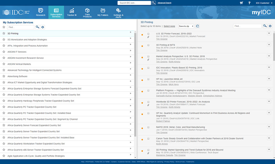Click the subscription list vertical scrollbar

point(135,84)
